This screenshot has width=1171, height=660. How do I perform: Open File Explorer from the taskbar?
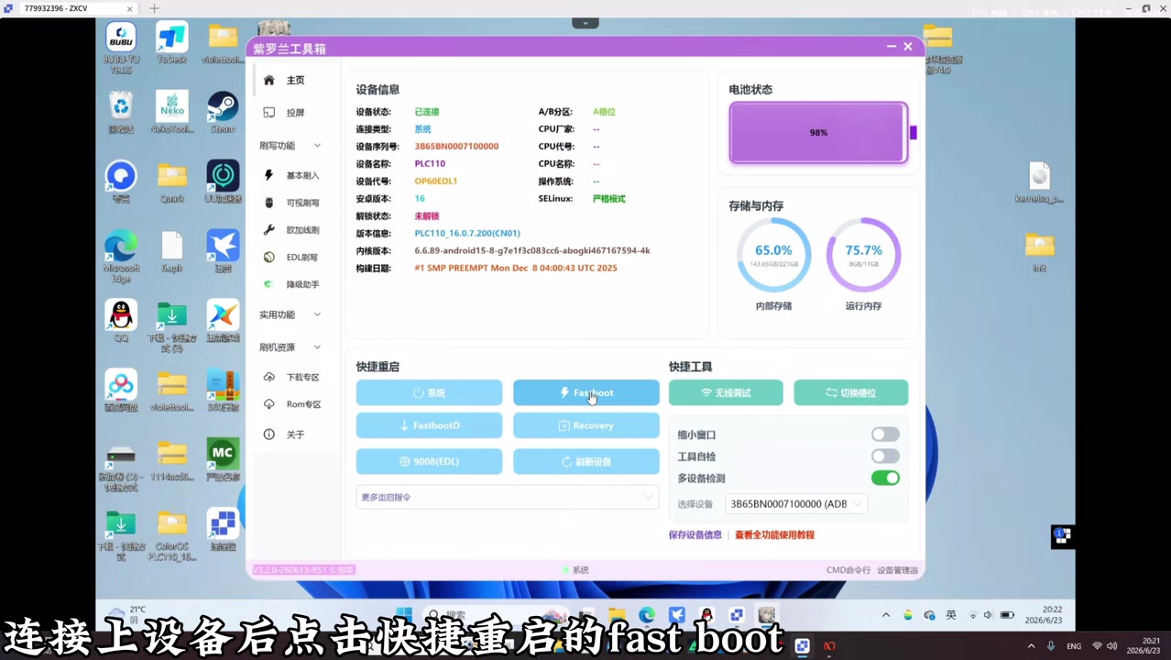(x=617, y=615)
